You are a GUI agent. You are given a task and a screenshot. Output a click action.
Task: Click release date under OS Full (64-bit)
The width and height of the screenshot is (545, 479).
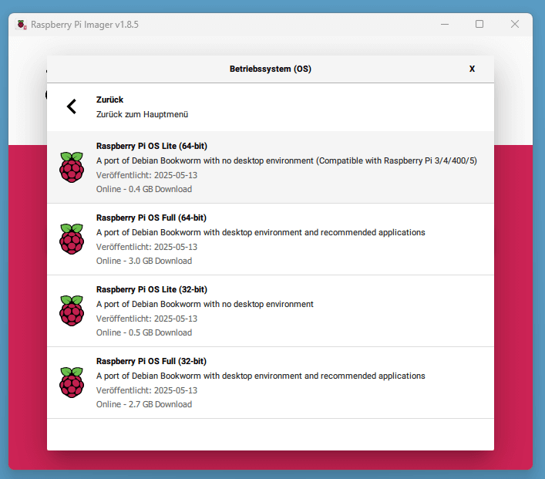coord(146,247)
